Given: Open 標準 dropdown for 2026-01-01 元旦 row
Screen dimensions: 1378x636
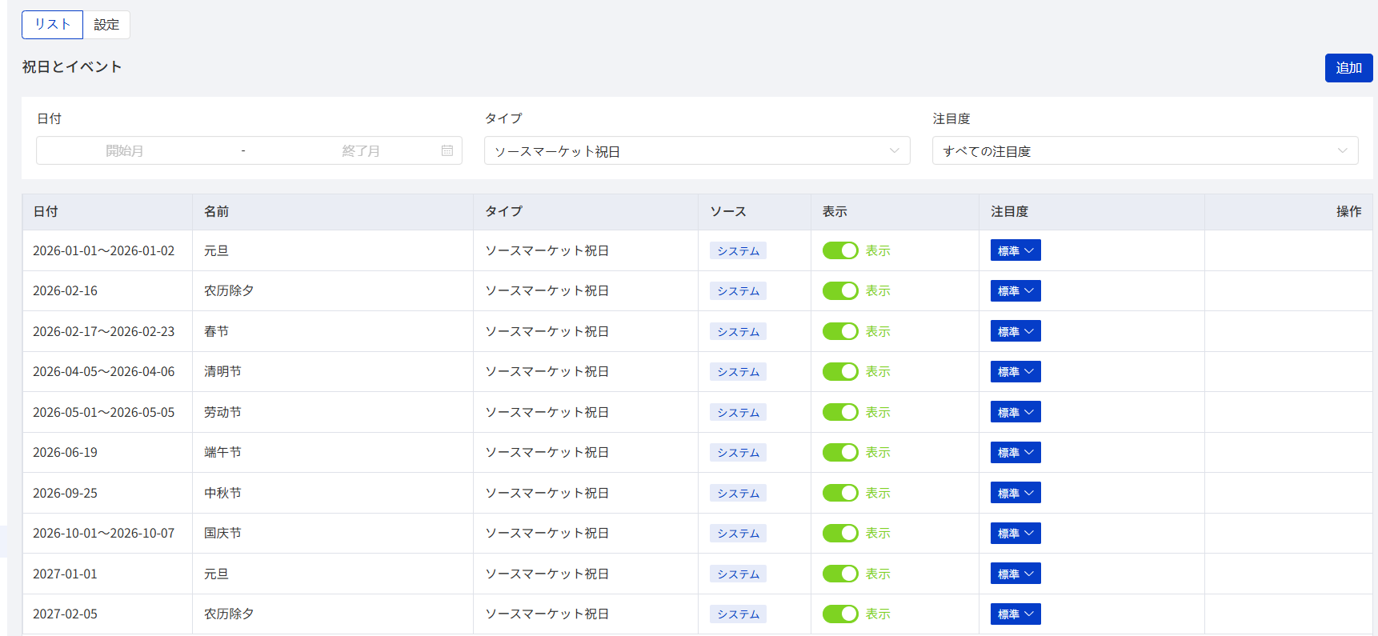Looking at the screenshot, I should (1015, 250).
